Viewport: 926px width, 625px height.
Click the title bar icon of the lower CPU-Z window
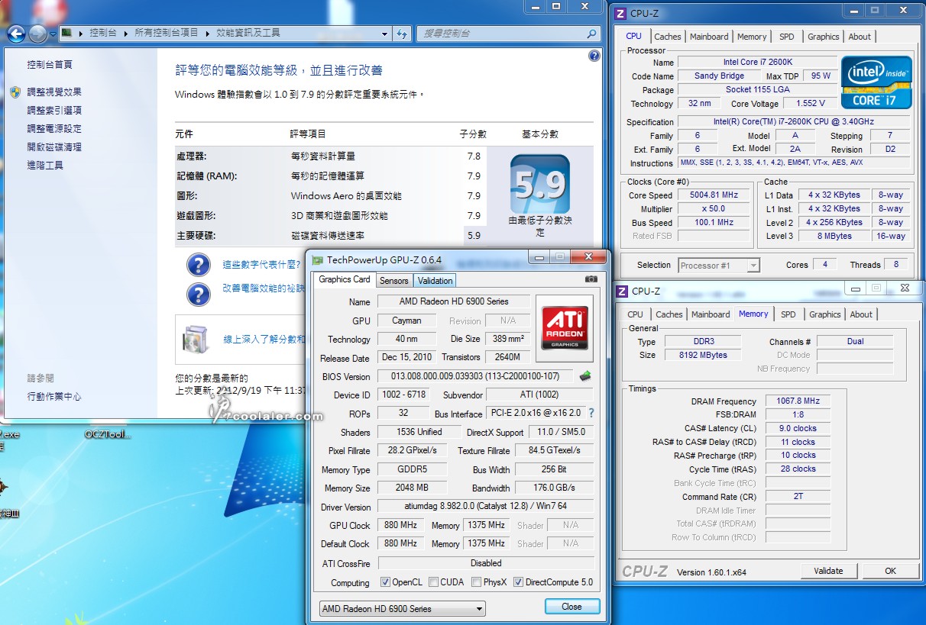(x=622, y=291)
